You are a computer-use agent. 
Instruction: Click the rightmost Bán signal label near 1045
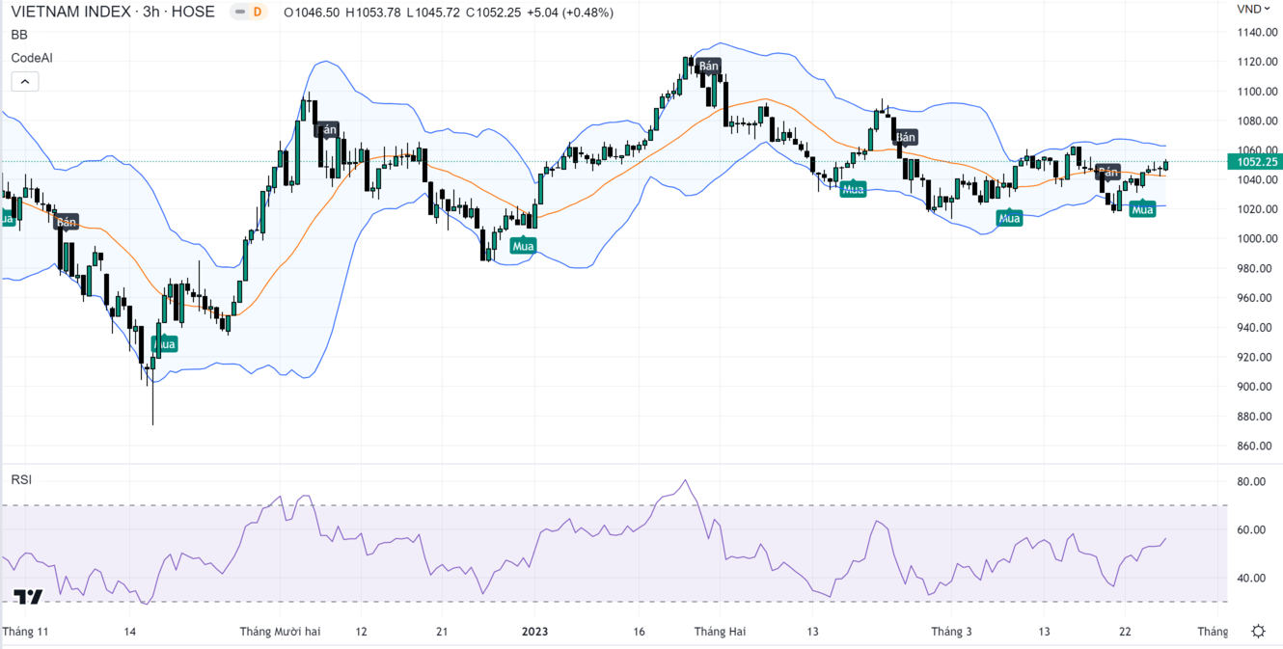point(1108,173)
